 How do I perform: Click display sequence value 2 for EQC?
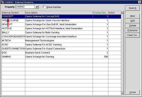click(x=107, y=53)
